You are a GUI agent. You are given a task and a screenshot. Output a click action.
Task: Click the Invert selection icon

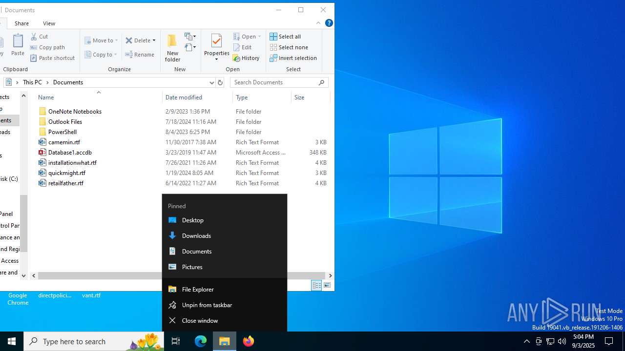point(273,58)
